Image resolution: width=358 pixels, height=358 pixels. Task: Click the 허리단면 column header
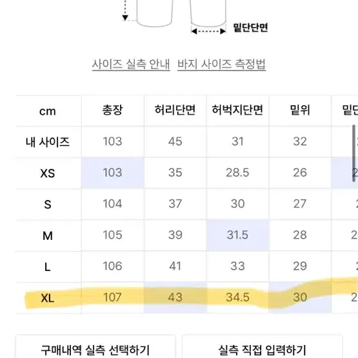[x=175, y=110]
